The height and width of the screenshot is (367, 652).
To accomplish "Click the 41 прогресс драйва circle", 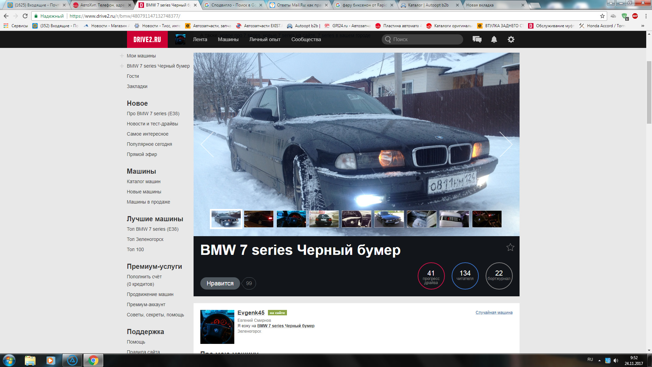I will [431, 276].
